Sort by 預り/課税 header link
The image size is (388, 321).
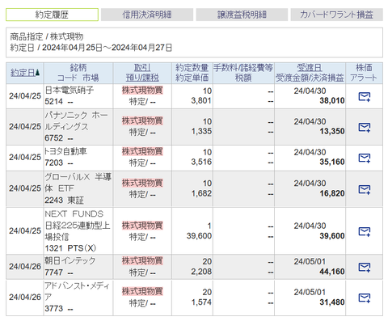point(142,78)
